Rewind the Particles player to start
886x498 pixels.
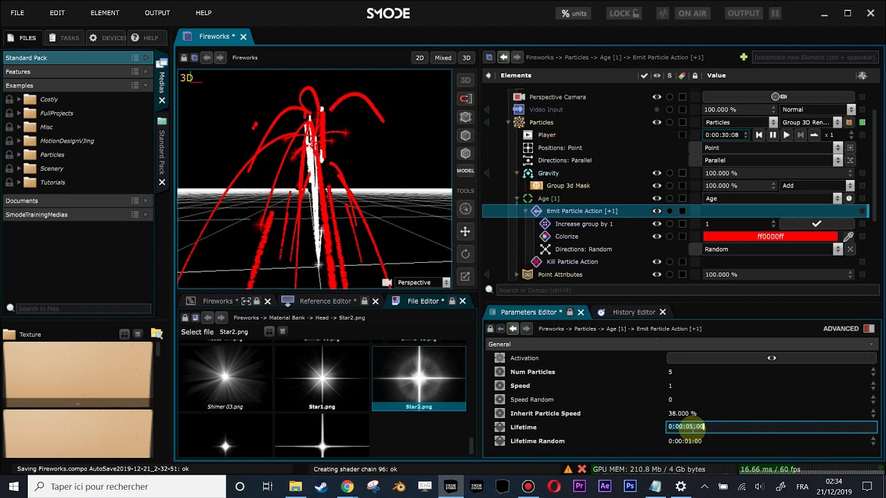pyautogui.click(x=759, y=135)
